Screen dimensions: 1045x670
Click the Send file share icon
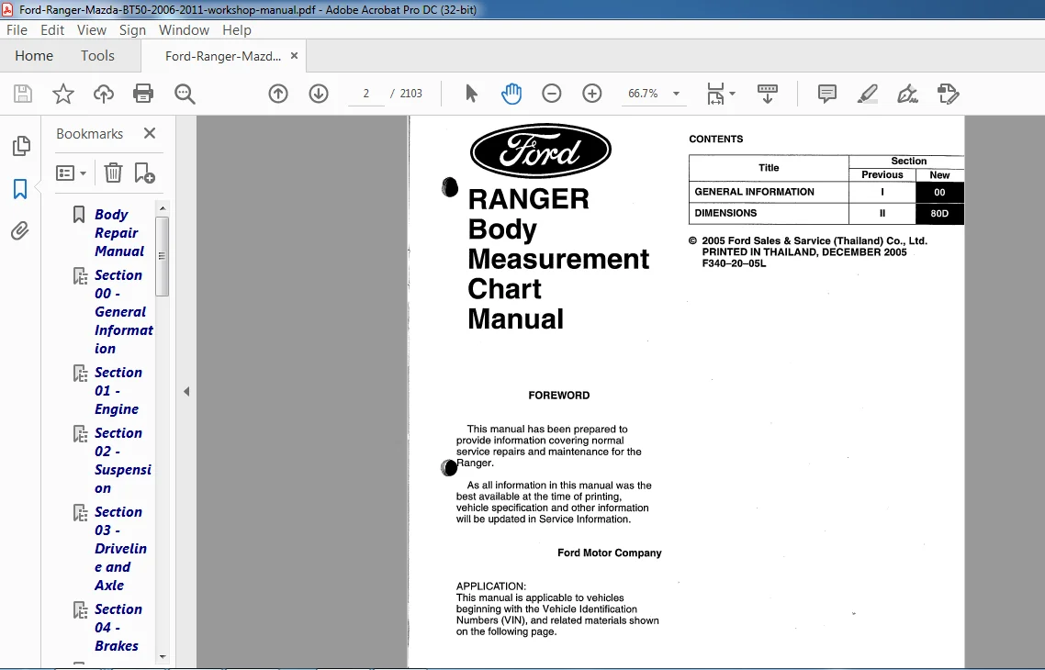click(x=948, y=94)
